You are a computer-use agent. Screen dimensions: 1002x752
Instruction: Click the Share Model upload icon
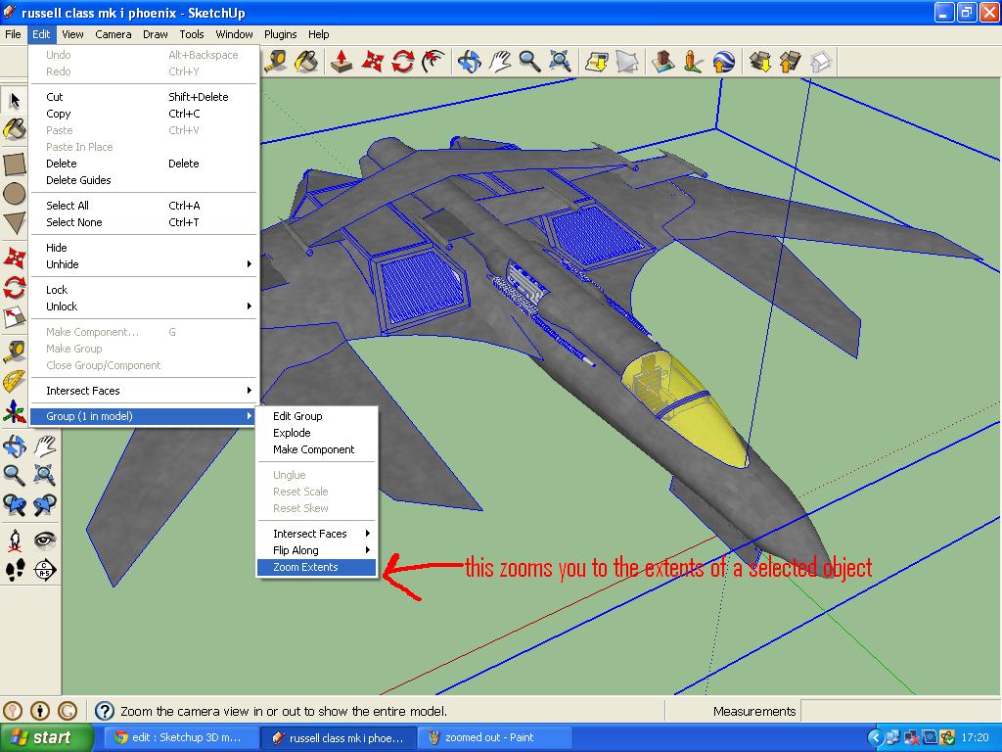click(790, 62)
